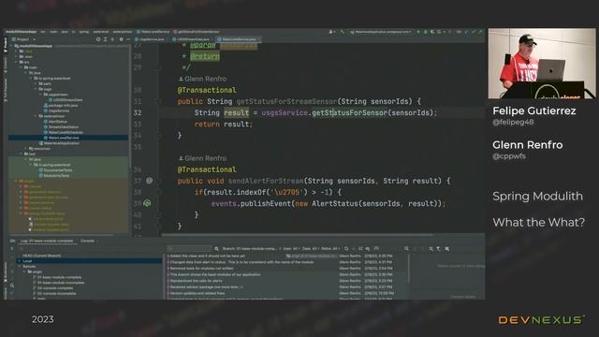Open the Git Log tab
This screenshot has width=599, height=337.
pyautogui.click(x=47, y=242)
